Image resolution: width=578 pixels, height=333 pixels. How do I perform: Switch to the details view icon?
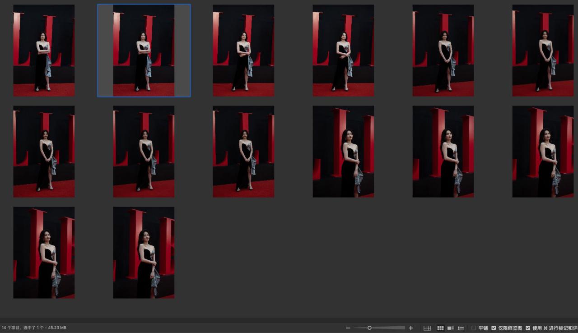450,328
